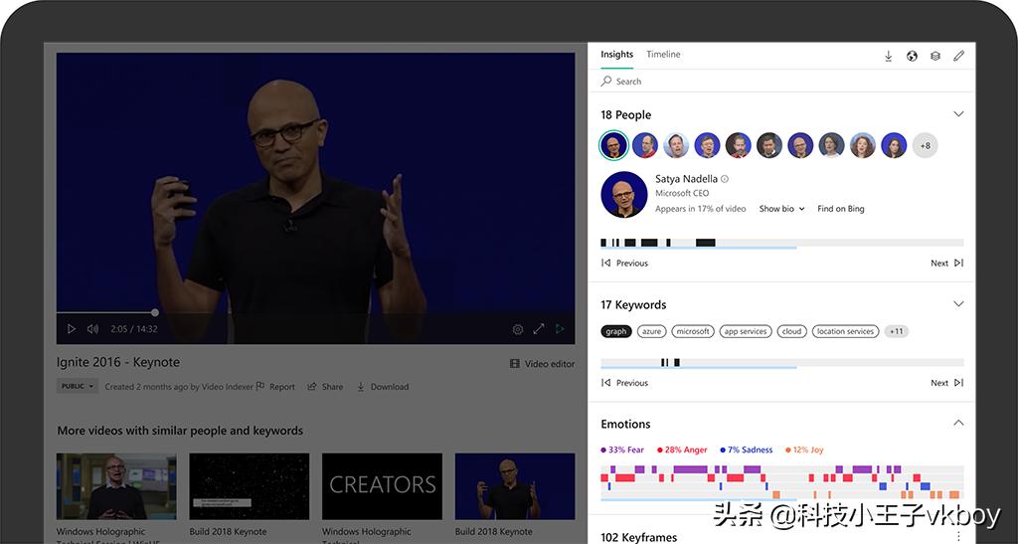Select the second person face thumbnail
The width and height of the screenshot is (1018, 544).
pos(645,145)
